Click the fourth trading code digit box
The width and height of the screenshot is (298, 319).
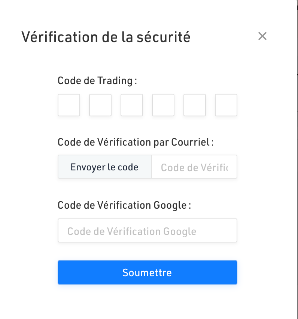pyautogui.click(x=163, y=105)
